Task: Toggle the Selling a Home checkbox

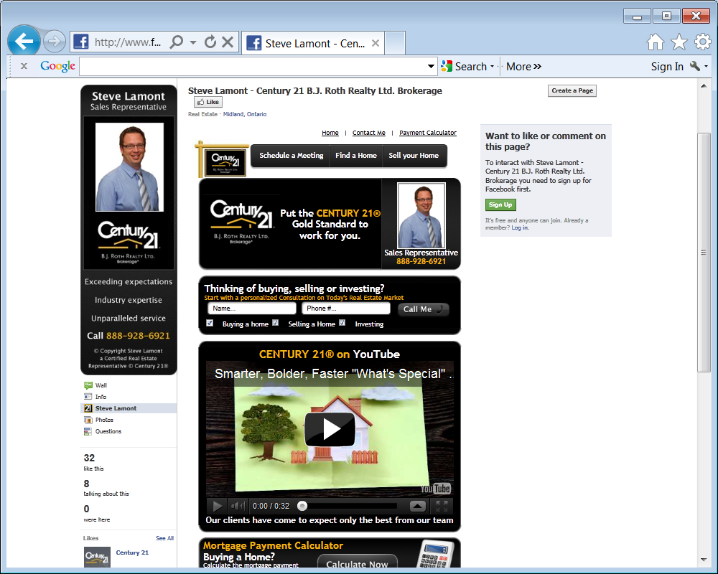Action: click(275, 323)
